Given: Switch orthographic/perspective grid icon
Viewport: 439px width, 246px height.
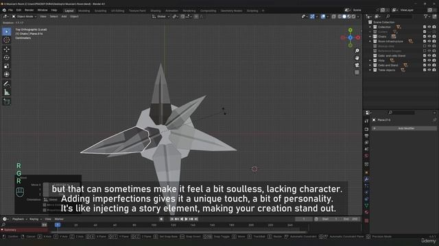Looking at the screenshot, I should click(x=357, y=72).
